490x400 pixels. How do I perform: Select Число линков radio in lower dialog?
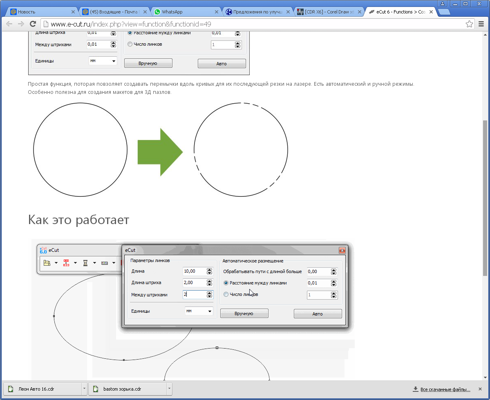226,294
